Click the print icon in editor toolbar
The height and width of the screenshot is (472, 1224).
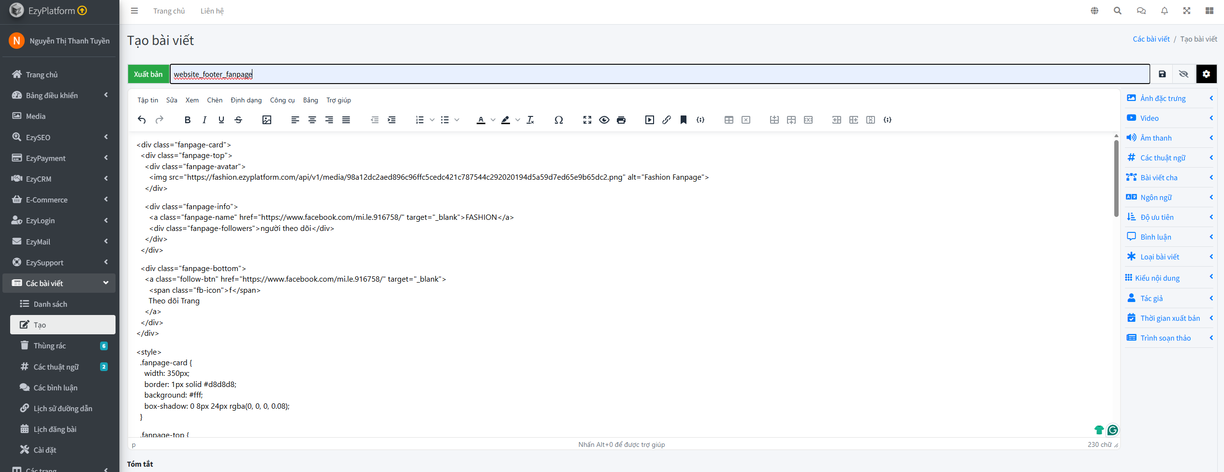(x=621, y=120)
